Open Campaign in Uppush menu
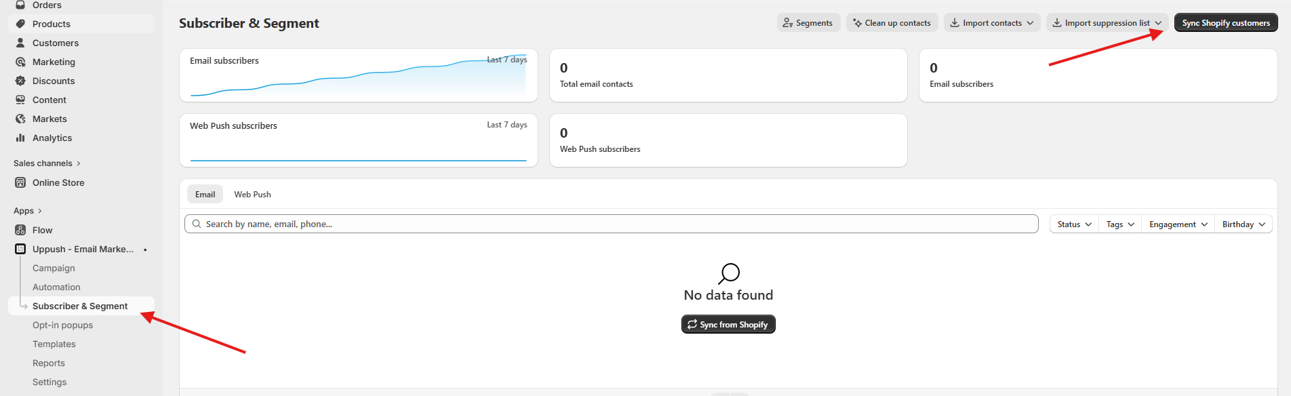Viewport: 1291px width, 396px height. [54, 268]
